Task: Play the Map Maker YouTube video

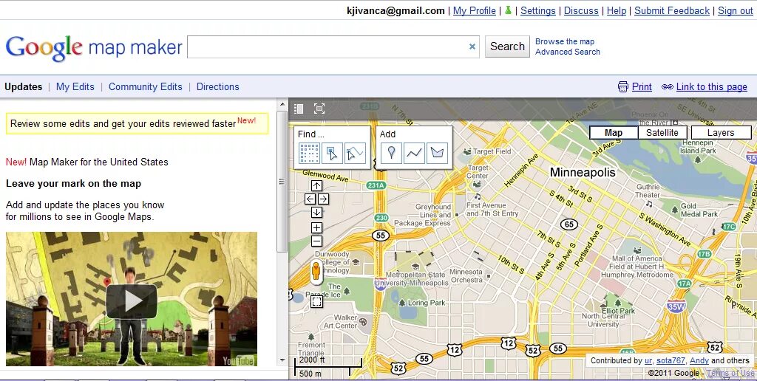Action: 132,301
